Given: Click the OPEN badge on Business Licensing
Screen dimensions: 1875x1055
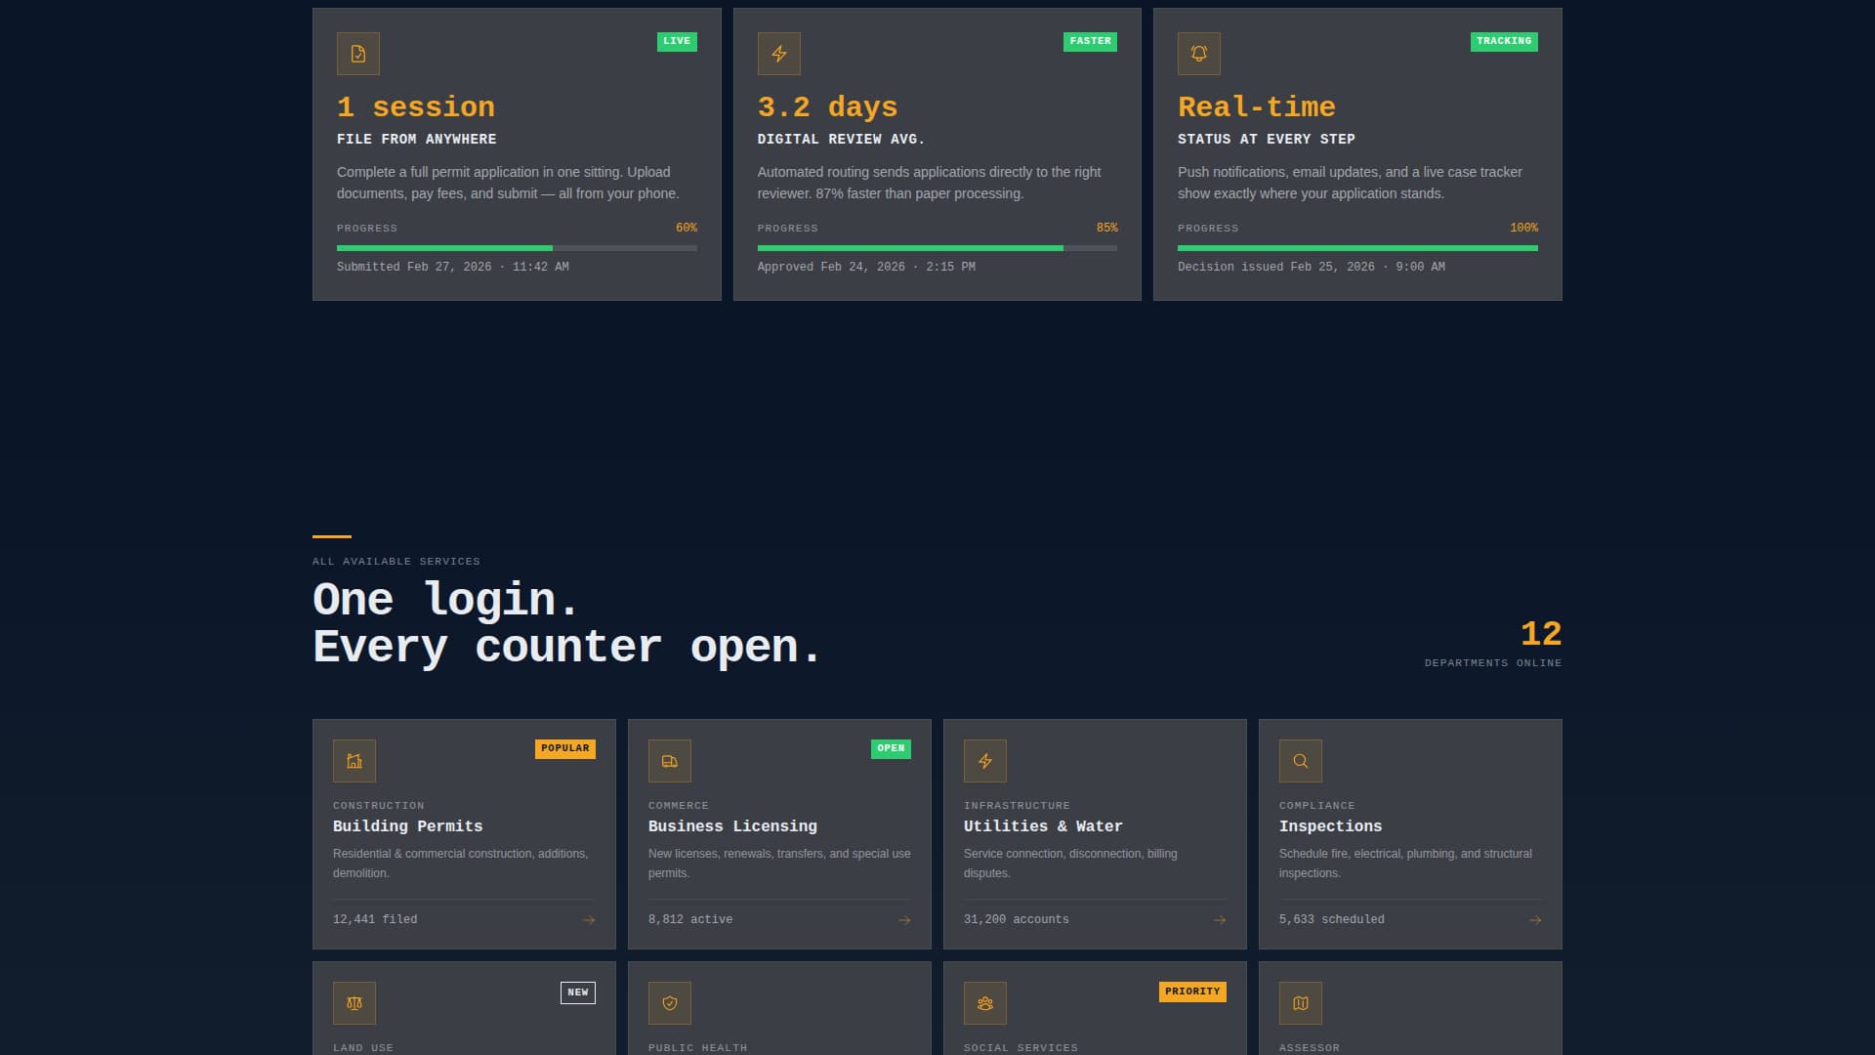Looking at the screenshot, I should (x=891, y=748).
